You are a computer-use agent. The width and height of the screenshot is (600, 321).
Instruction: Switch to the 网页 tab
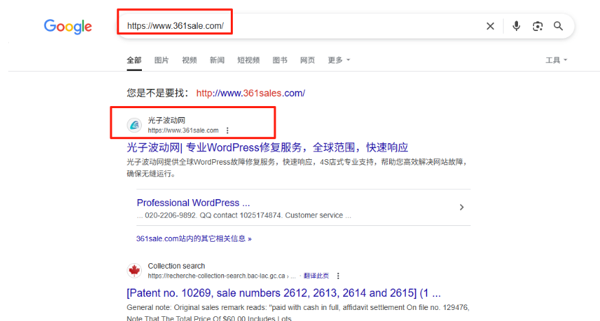click(x=307, y=60)
